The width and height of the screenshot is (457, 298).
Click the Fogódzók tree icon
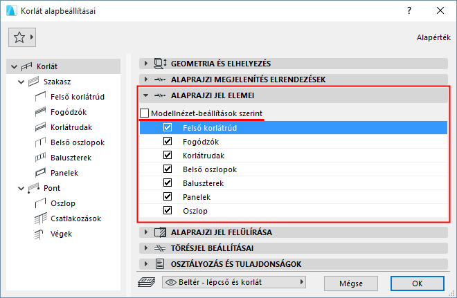coord(41,112)
